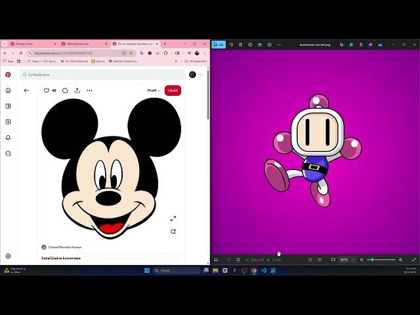The image size is (420, 315).
Task: Click the Google Translate icon in Chrome
Action: pyautogui.click(x=142, y=53)
